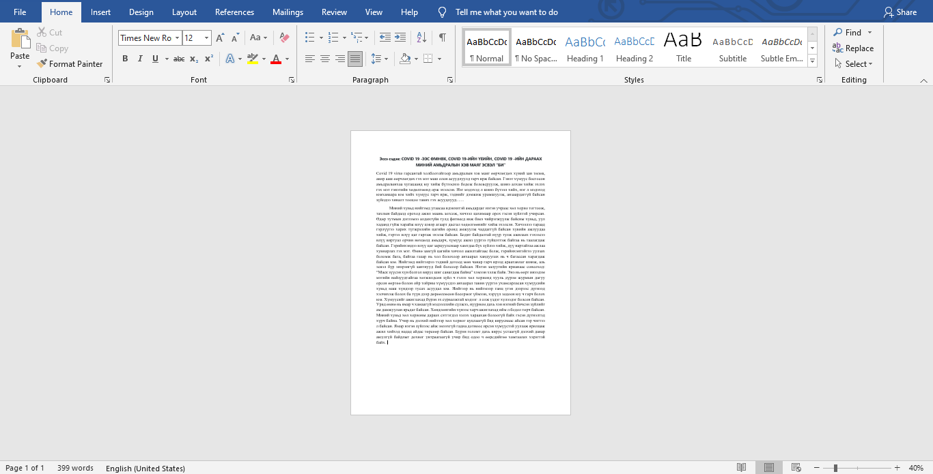Open Read Mode view in status bar

[742, 468]
